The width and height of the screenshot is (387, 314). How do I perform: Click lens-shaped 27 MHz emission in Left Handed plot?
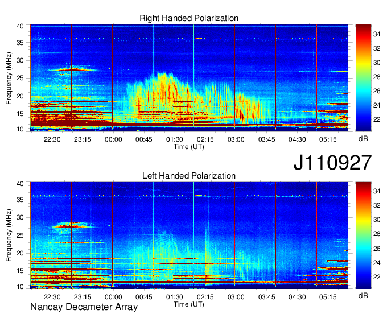pyautogui.click(x=73, y=225)
